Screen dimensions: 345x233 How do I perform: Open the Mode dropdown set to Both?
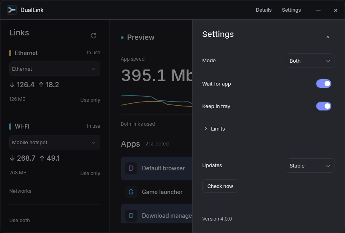[x=310, y=61]
